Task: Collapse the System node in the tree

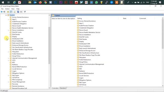Action: coord(6,15)
